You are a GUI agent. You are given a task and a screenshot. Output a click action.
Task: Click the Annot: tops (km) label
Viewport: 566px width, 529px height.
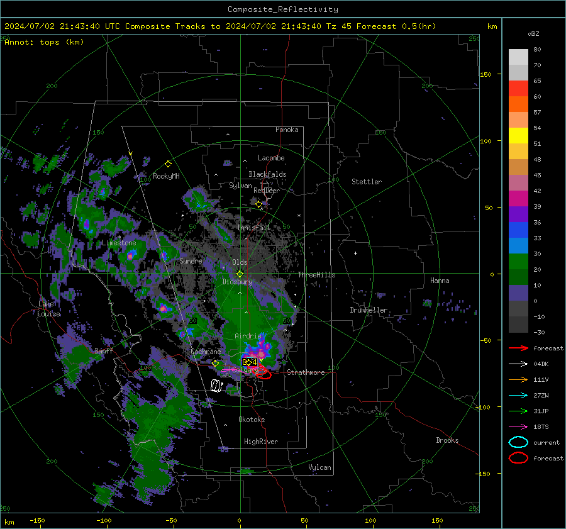pos(44,42)
